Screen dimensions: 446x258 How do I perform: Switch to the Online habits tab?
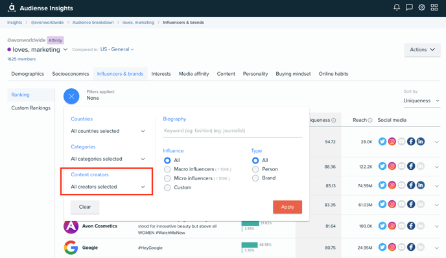point(333,74)
